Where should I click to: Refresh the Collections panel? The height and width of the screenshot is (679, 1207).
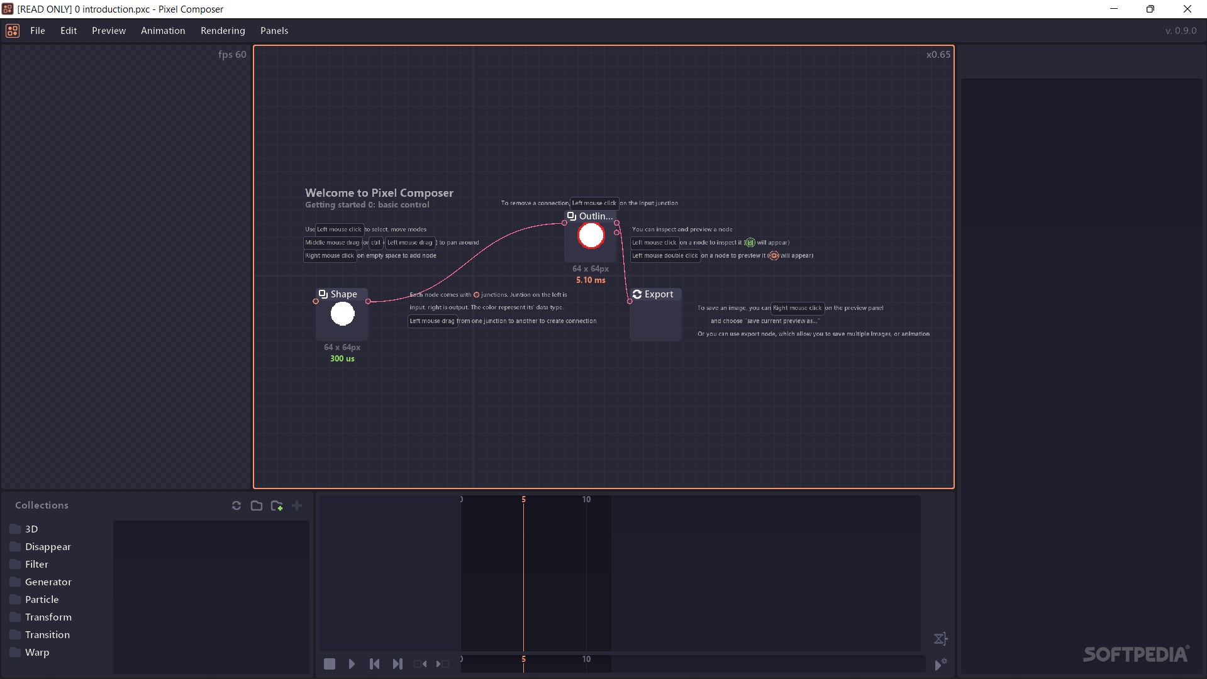pos(236,505)
